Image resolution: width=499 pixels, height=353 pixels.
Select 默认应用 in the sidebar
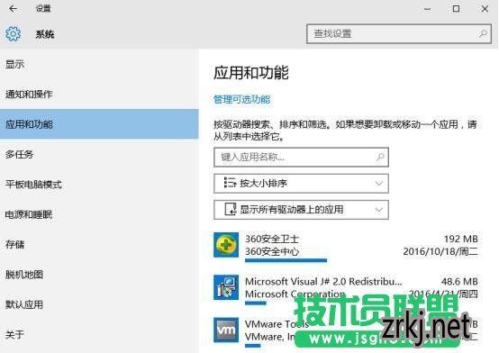click(99, 304)
